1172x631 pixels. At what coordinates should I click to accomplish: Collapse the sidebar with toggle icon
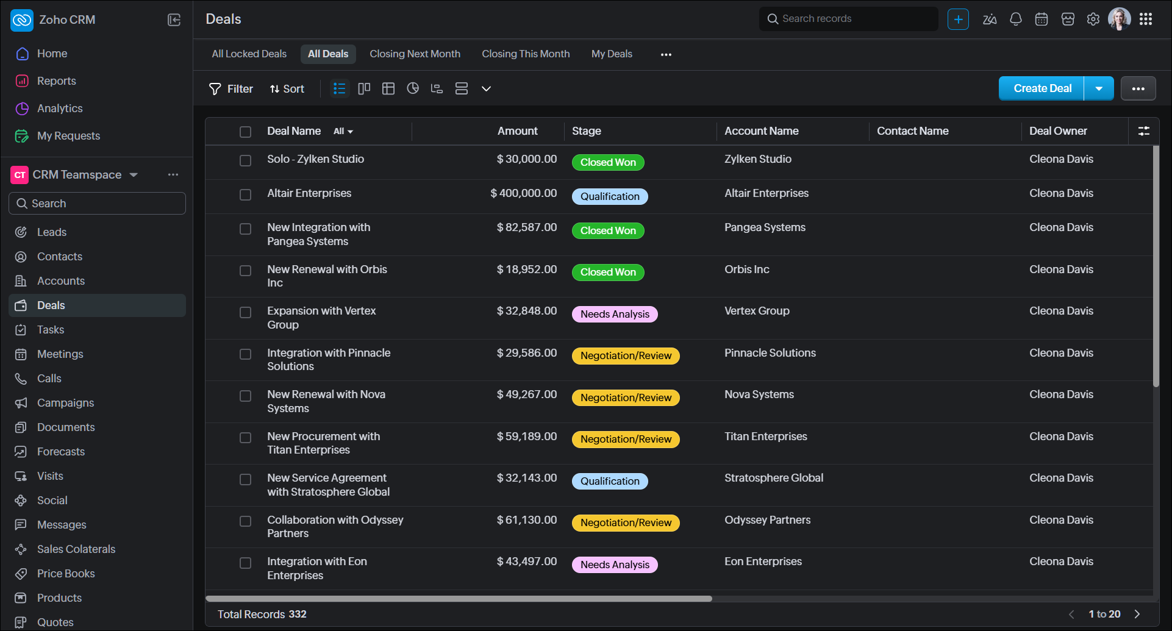coord(174,20)
